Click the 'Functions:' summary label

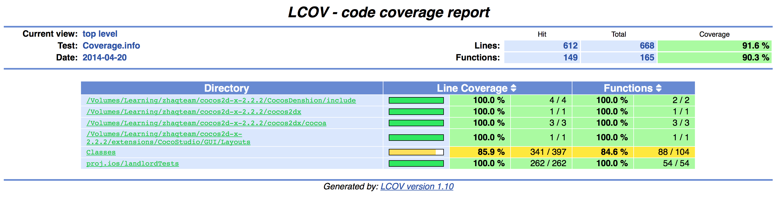coord(478,57)
